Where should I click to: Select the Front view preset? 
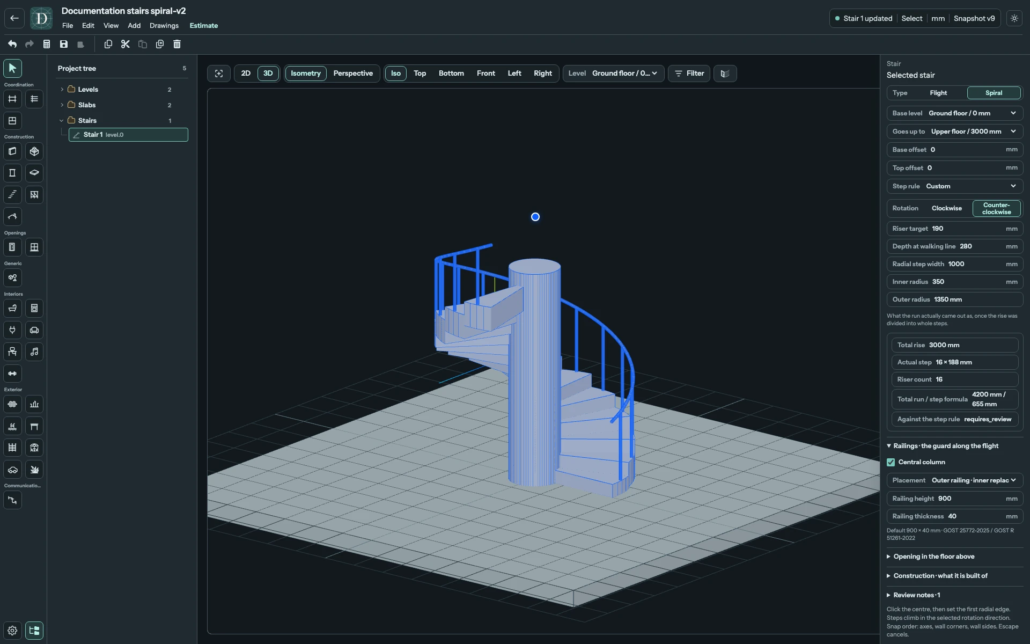tap(486, 74)
